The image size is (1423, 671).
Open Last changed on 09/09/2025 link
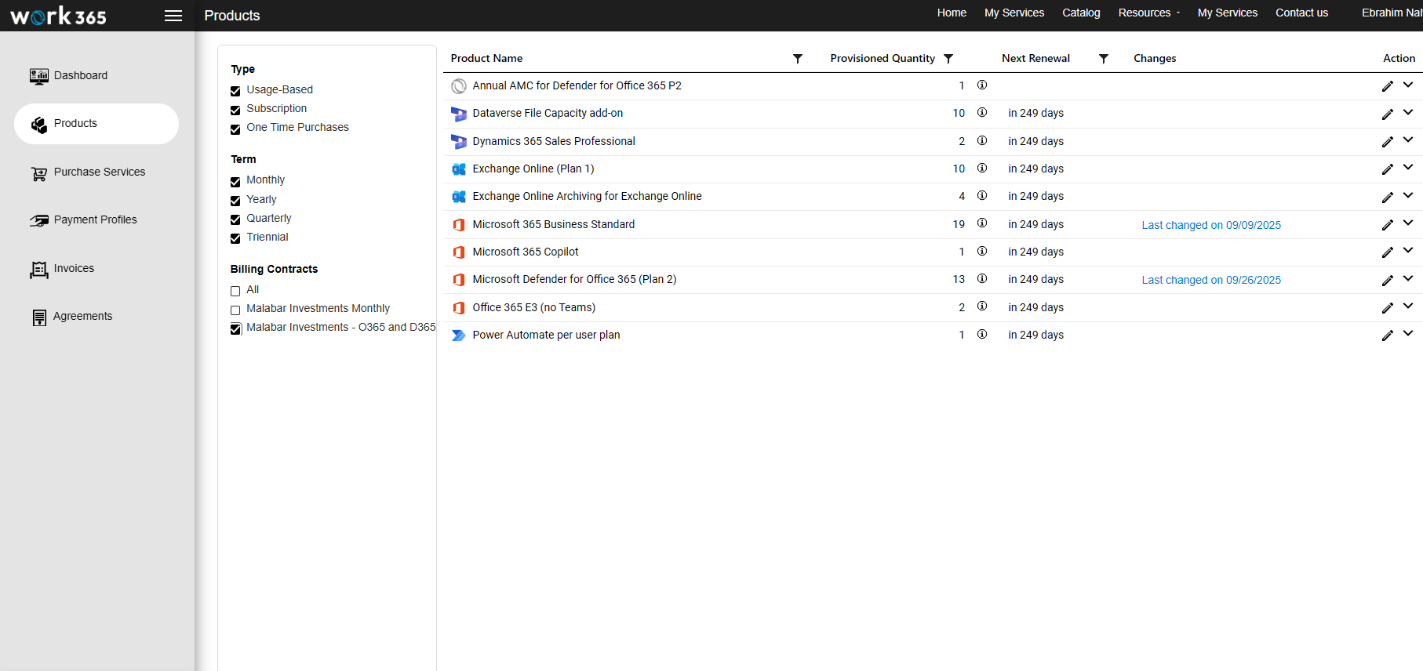coord(1211,225)
